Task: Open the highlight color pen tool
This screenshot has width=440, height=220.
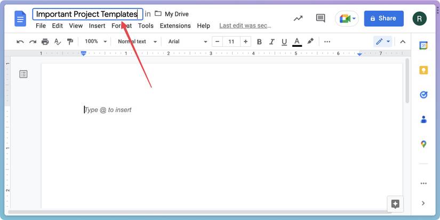Action: click(310, 41)
